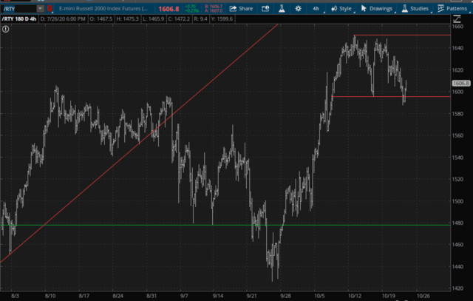
Task: Select the red diagonal trend line
Action: click(111, 161)
